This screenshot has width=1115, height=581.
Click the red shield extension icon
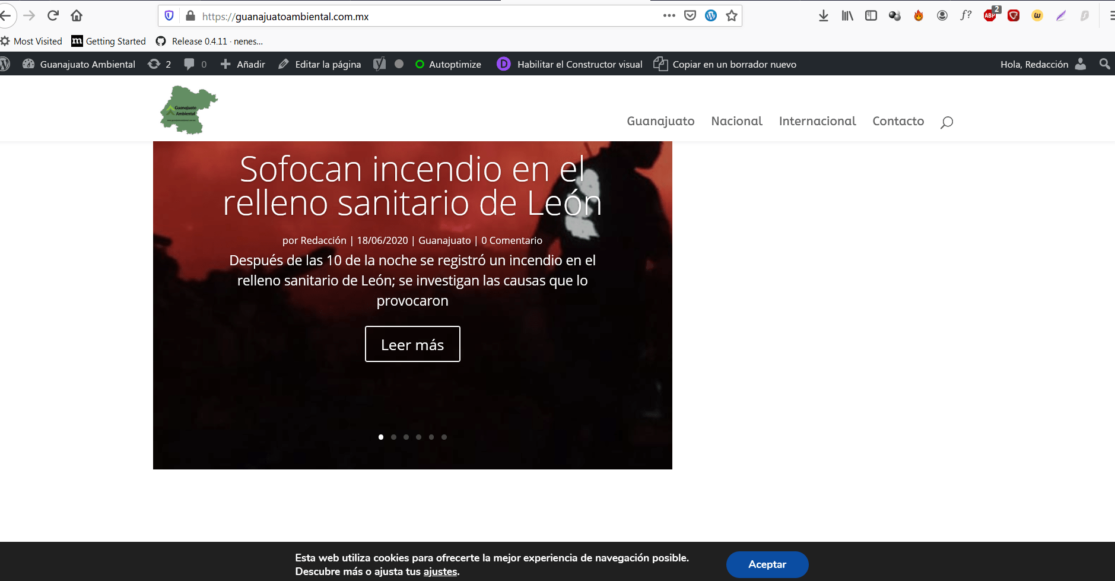pyautogui.click(x=1014, y=16)
